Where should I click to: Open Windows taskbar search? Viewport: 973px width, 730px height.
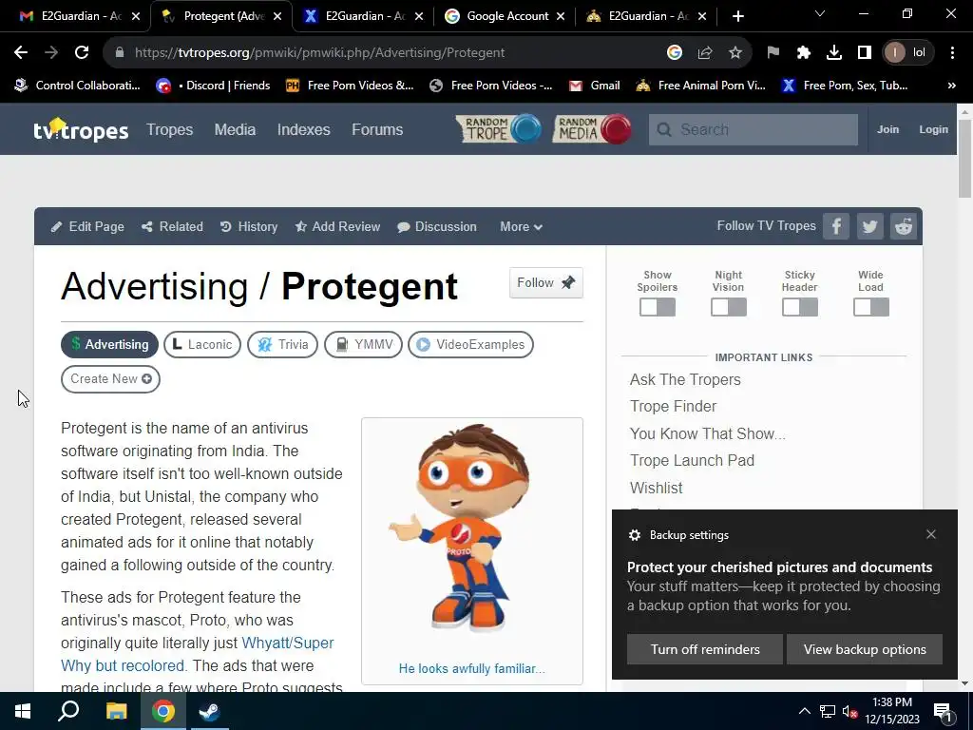point(68,711)
